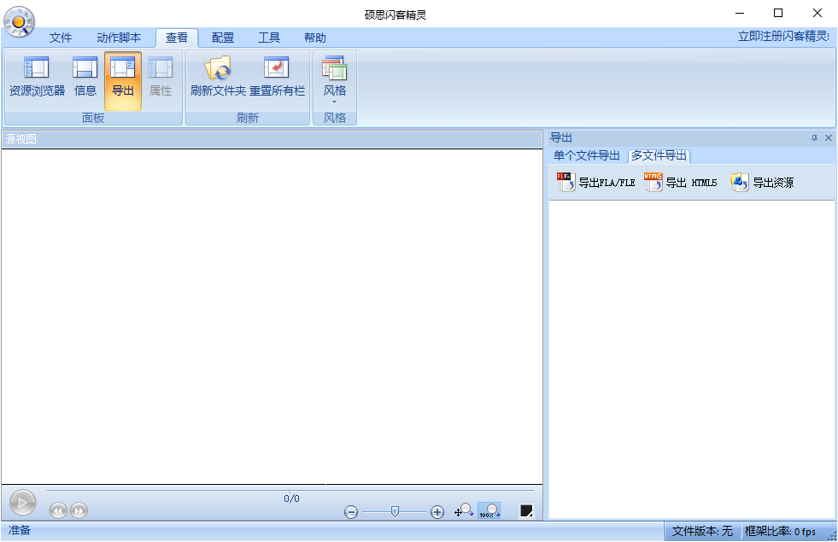Open the 风格 style dropdown
838x542 pixels.
(x=335, y=80)
